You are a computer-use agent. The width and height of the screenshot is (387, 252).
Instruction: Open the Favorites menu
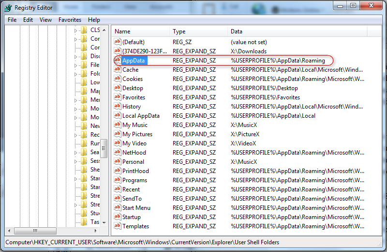click(x=70, y=20)
